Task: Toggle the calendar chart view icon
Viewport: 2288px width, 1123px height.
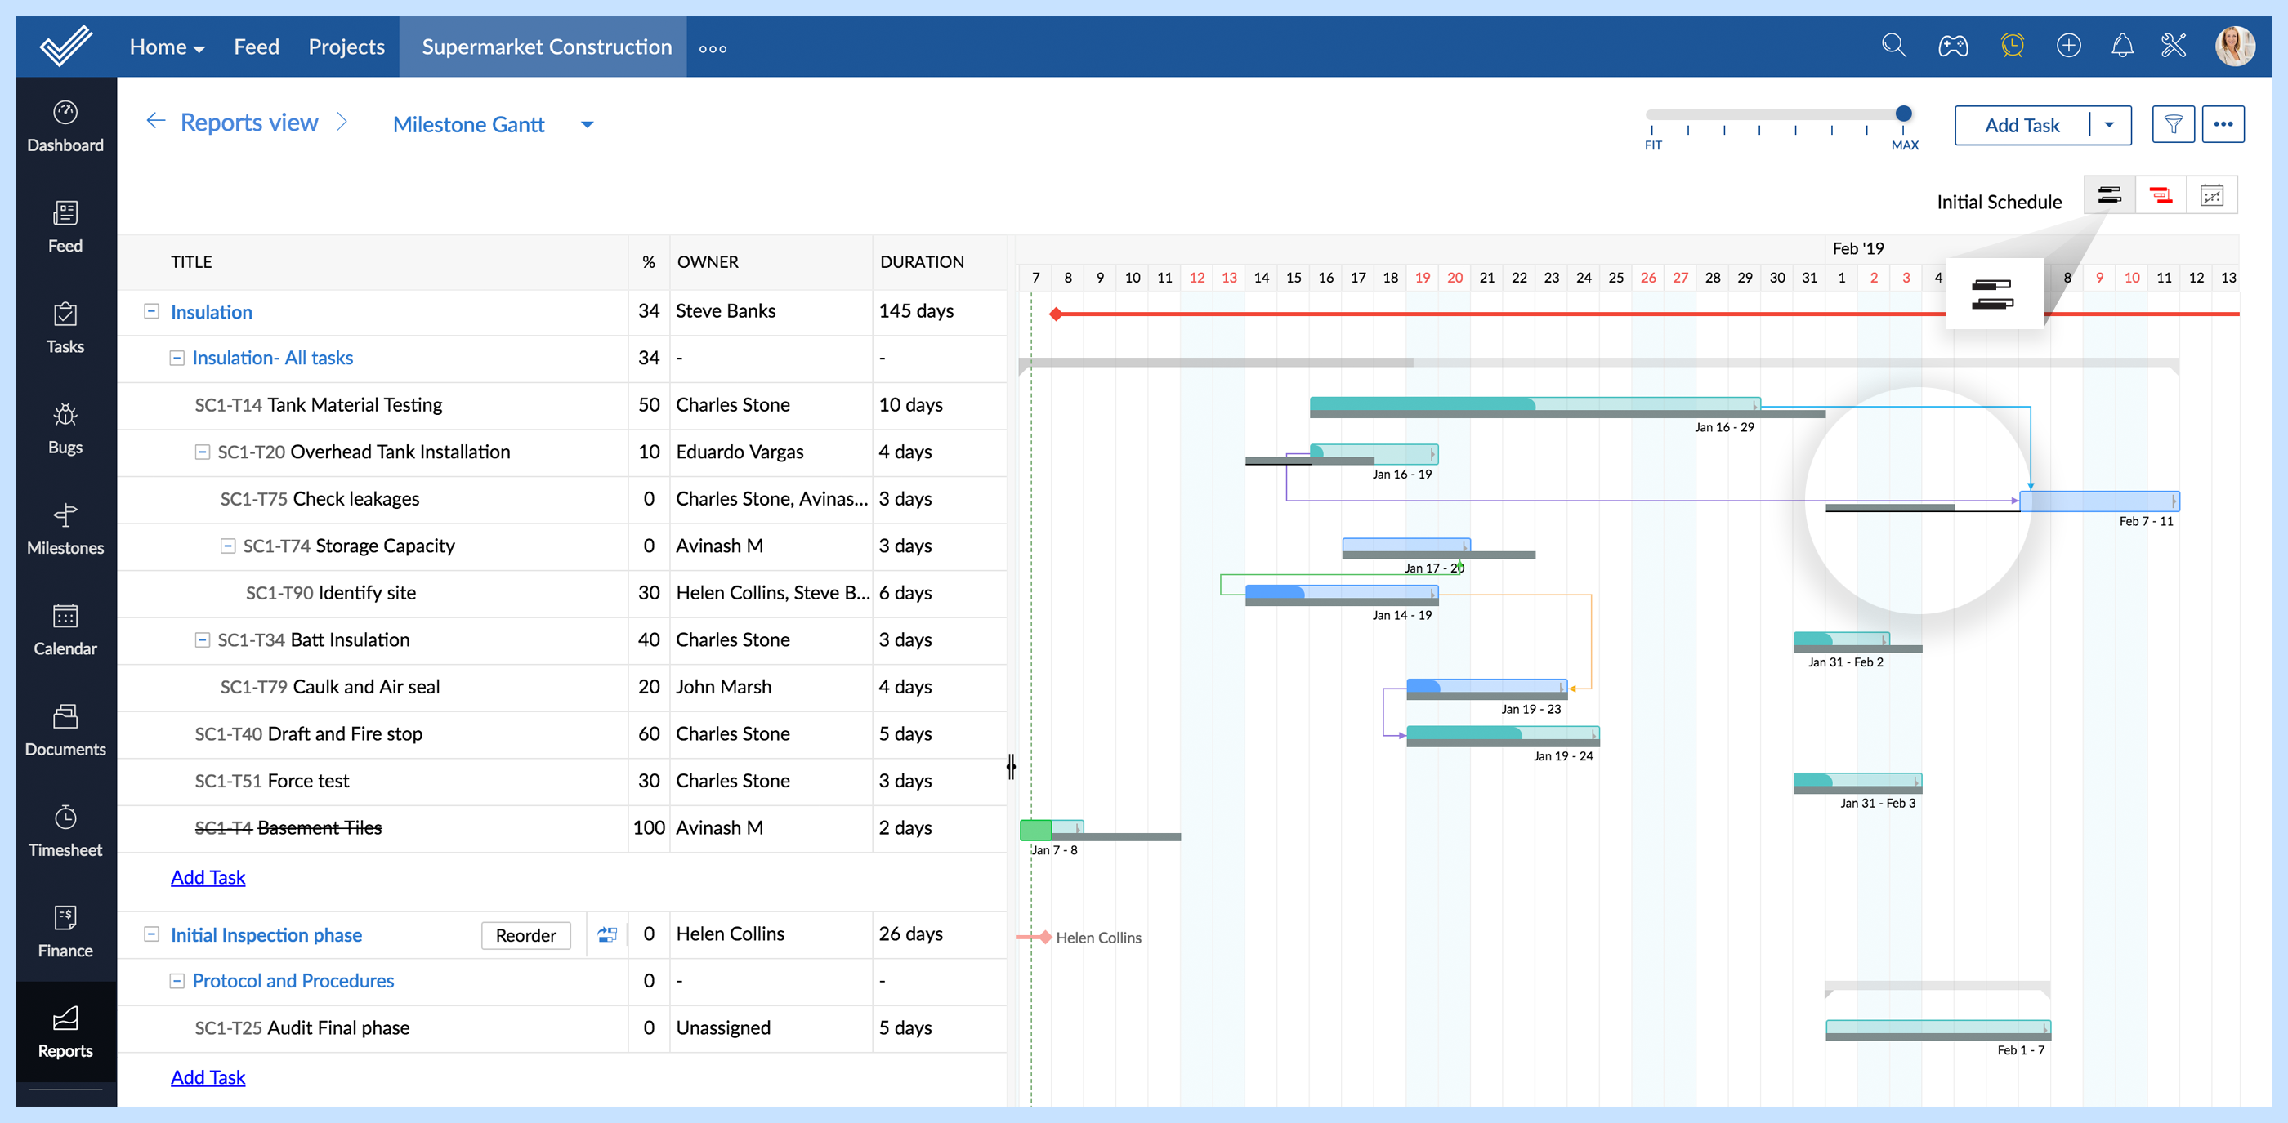Action: [2212, 195]
